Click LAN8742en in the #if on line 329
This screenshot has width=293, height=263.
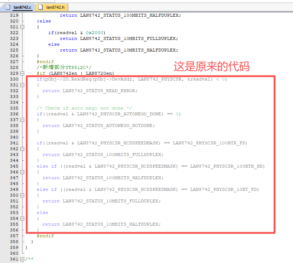click(x=64, y=73)
